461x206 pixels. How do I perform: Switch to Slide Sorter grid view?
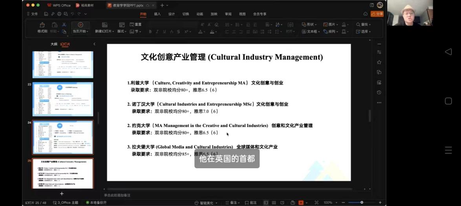274,203
